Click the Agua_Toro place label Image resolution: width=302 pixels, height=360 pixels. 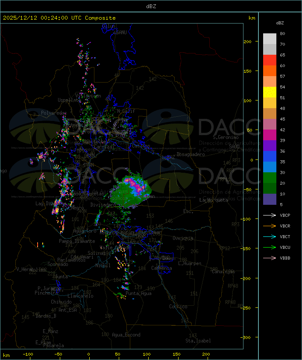pos(85,231)
